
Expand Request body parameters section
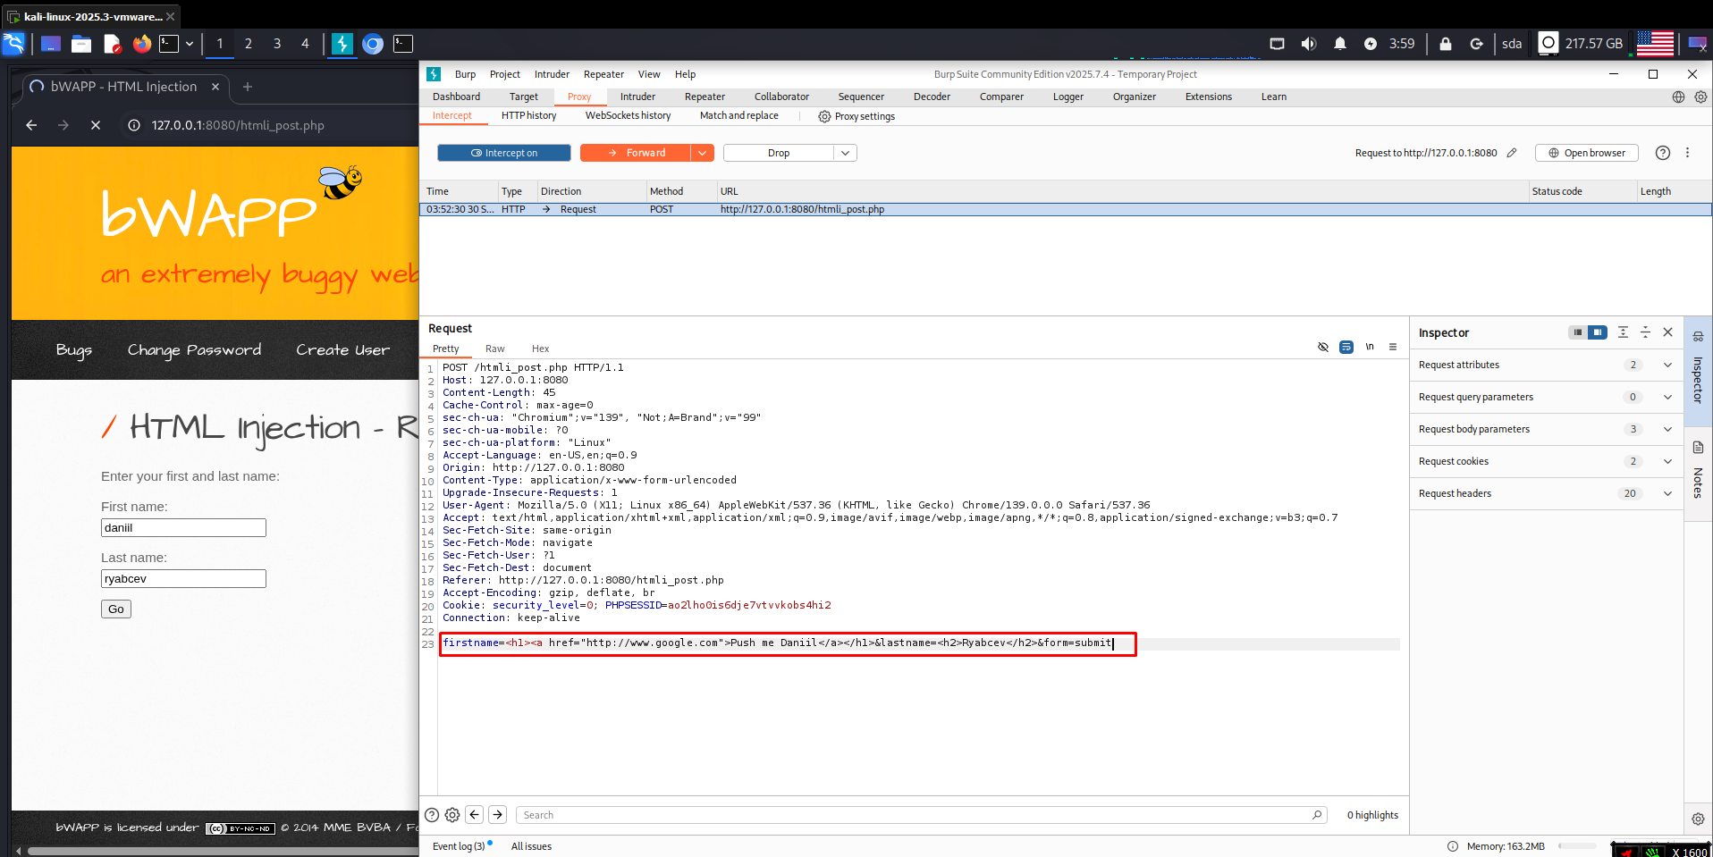[1667, 429]
